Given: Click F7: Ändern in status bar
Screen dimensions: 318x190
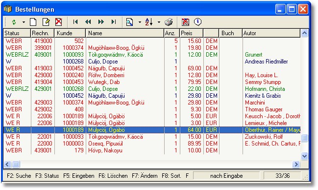Looking at the screenshot, I should tap(145, 176).
